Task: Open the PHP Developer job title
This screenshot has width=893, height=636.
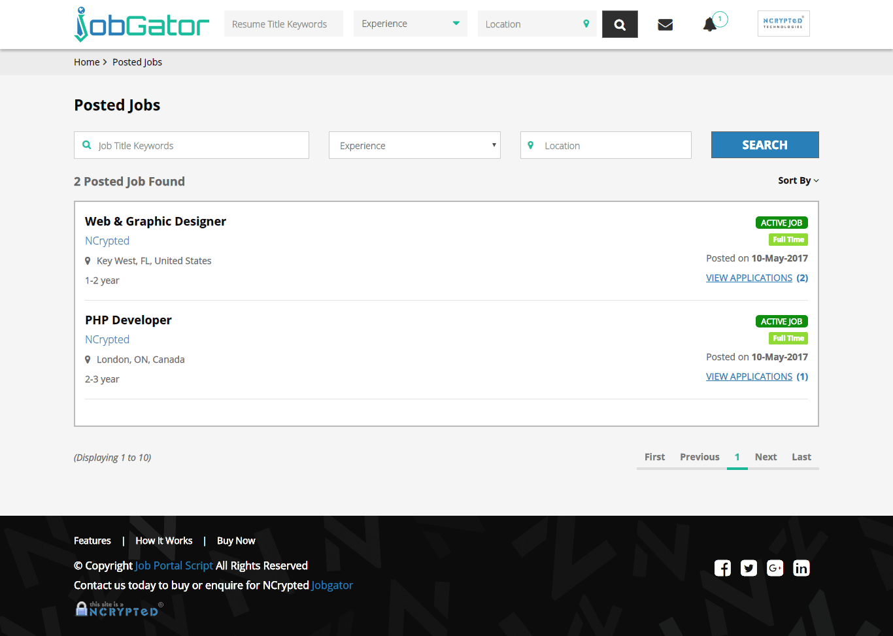Action: [x=128, y=320]
